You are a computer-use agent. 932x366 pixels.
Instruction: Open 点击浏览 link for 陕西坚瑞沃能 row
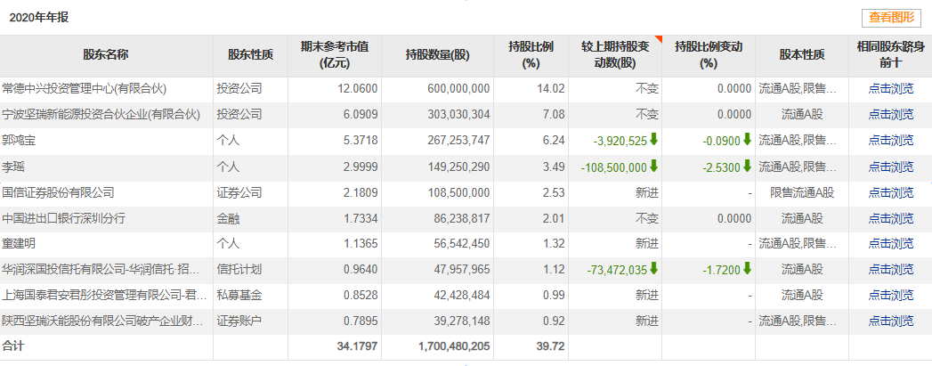click(x=890, y=321)
